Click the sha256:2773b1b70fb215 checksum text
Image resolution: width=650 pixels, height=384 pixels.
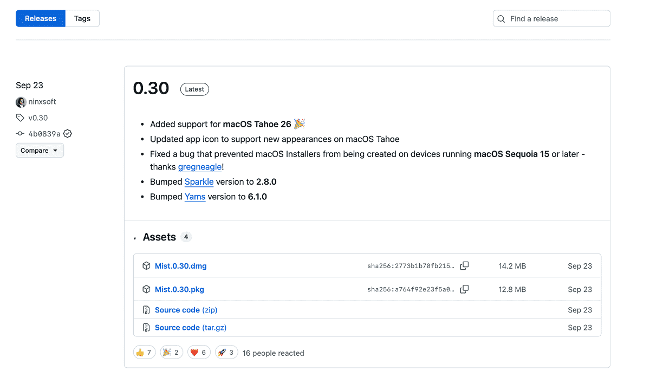[411, 266]
